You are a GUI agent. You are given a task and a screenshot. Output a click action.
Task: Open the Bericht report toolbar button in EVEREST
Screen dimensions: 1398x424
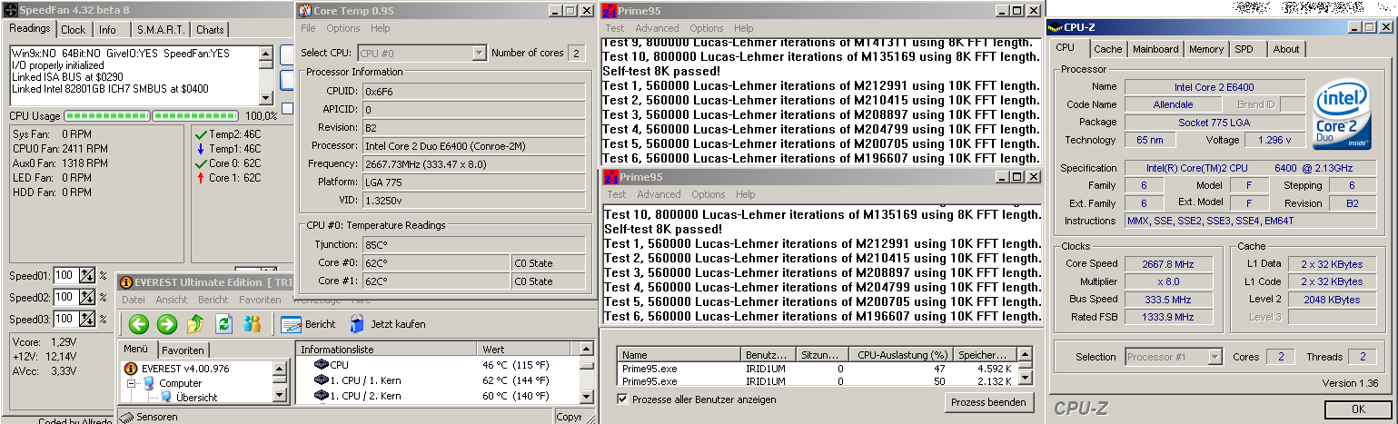click(x=308, y=324)
